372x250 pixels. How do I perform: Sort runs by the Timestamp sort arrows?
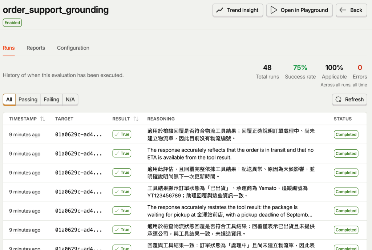coord(43,119)
